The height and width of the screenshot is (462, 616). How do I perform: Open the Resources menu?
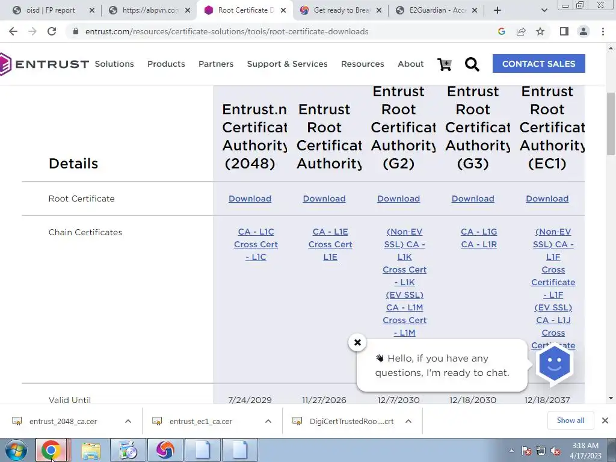click(x=363, y=64)
